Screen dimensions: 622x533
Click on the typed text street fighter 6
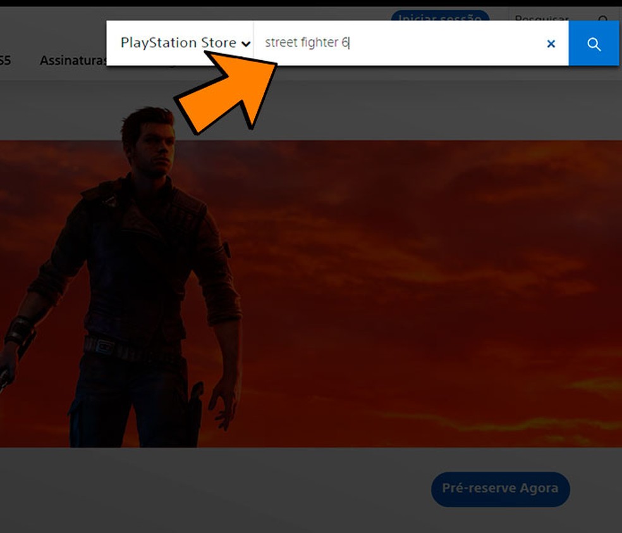click(x=307, y=43)
